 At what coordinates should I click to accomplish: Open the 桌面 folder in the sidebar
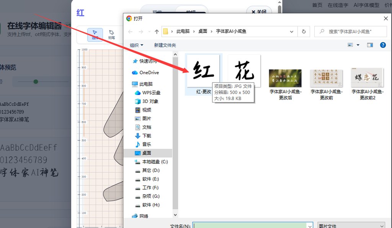click(146, 153)
